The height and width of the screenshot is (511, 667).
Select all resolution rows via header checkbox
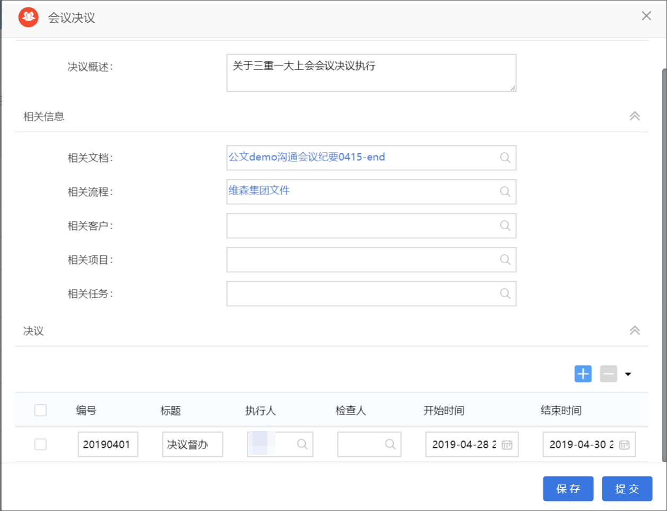(x=40, y=409)
